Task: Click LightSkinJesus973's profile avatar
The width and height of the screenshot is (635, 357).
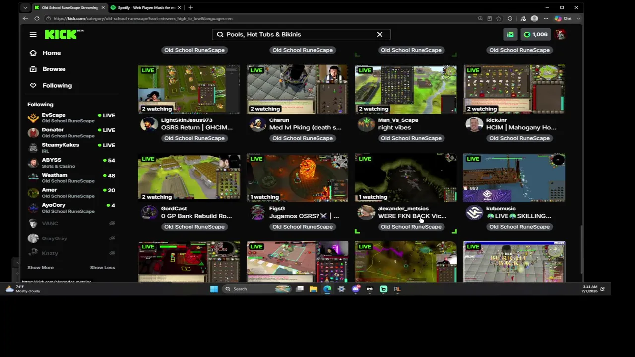Action: 149,124
